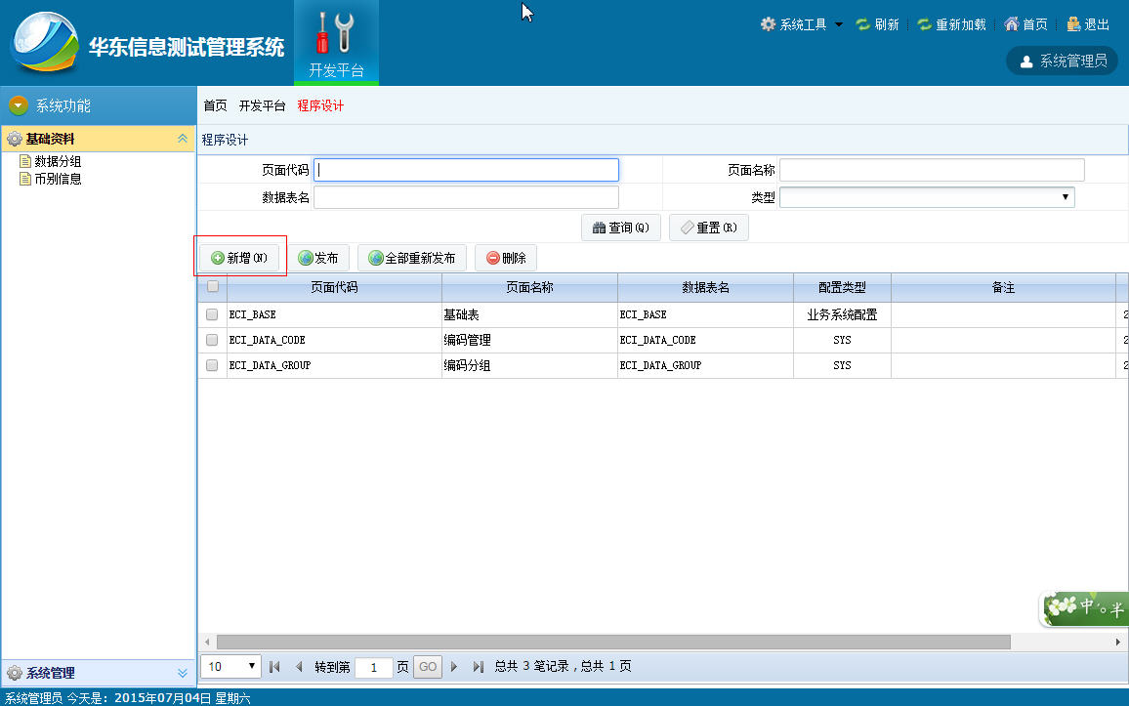This screenshot has height=706, width=1129.
Task: Open the page size dropdown showing 10
Action: (x=230, y=666)
